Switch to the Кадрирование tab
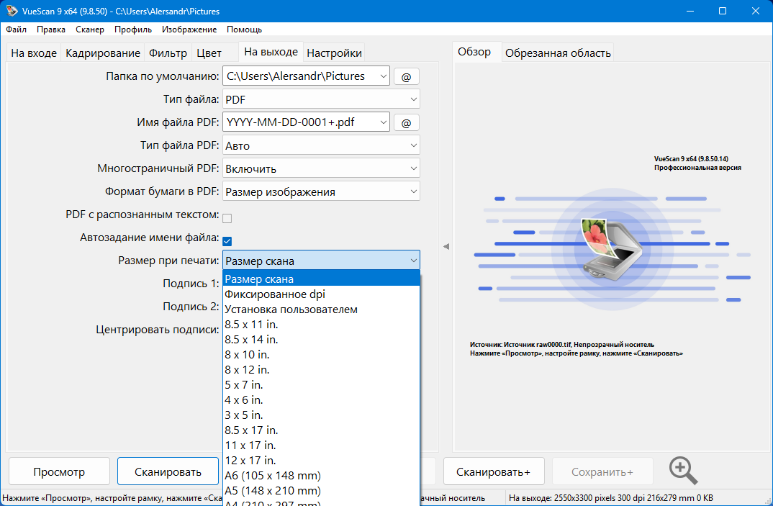 pos(103,53)
